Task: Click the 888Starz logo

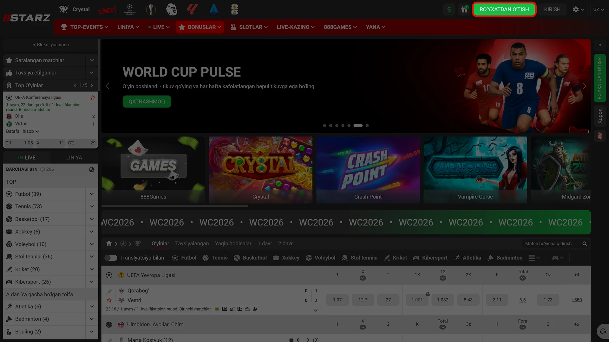Action: pyautogui.click(x=27, y=18)
